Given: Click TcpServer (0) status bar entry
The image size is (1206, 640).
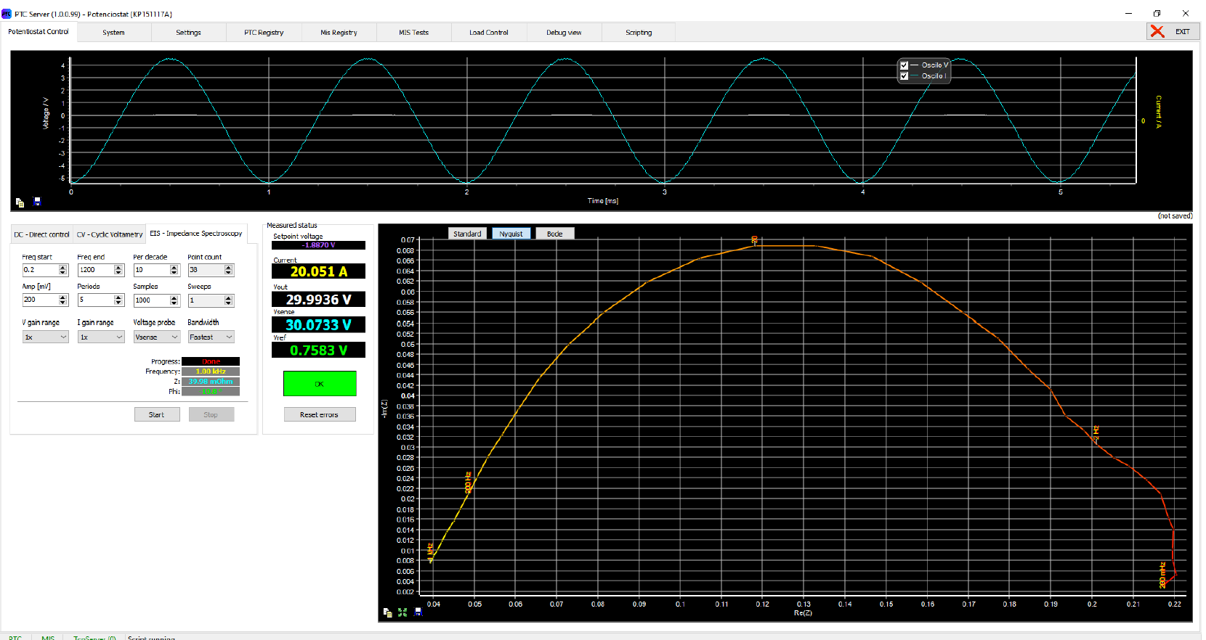Looking at the screenshot, I should [x=94, y=637].
